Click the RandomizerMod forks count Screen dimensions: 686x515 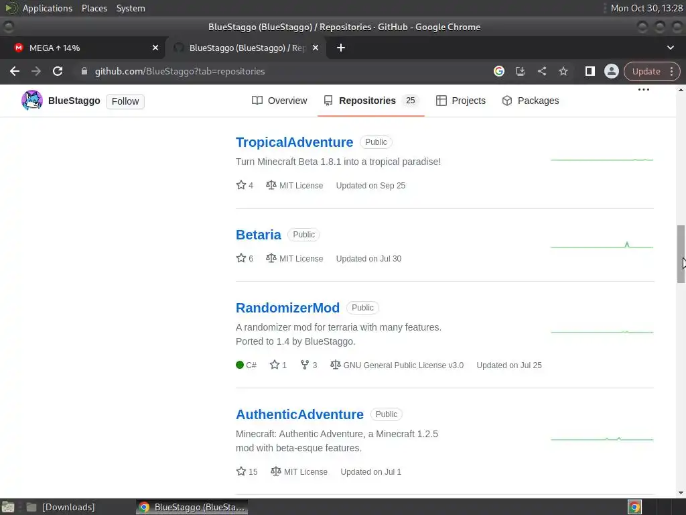[309, 365]
